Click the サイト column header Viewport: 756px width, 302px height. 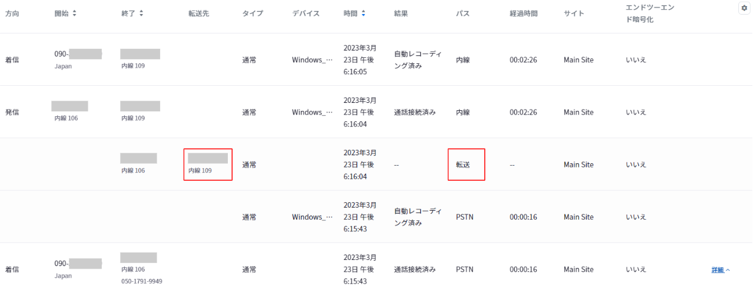click(574, 13)
